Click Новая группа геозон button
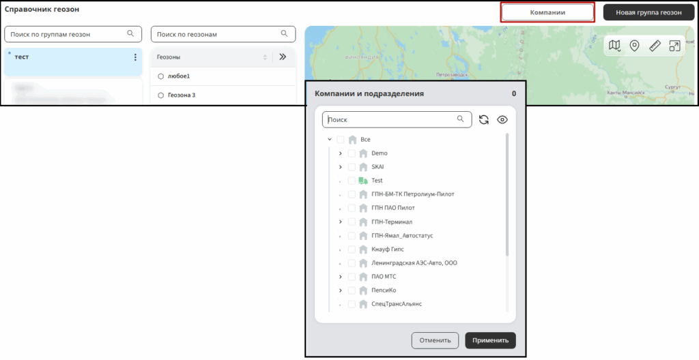This screenshot has width=699, height=360. pyautogui.click(x=648, y=12)
